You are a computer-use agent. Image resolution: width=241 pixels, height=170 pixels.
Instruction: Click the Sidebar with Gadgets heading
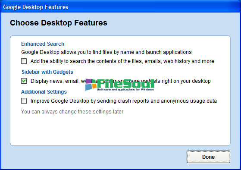pos(47,72)
